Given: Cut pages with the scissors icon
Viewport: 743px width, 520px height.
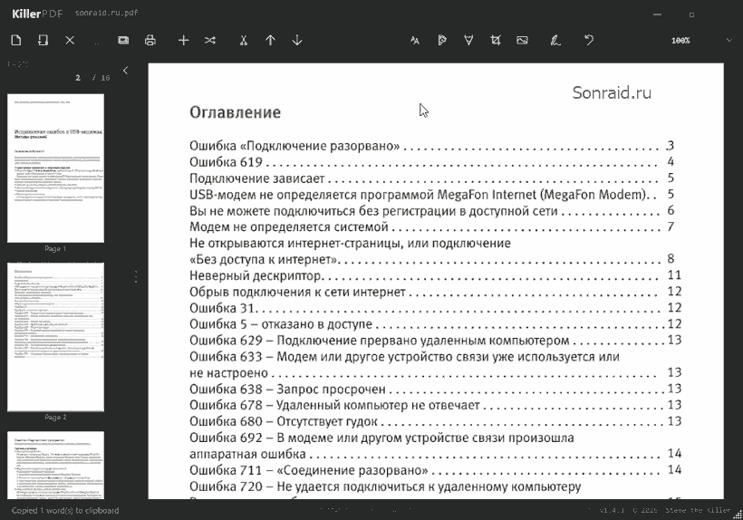Looking at the screenshot, I should click(x=244, y=40).
